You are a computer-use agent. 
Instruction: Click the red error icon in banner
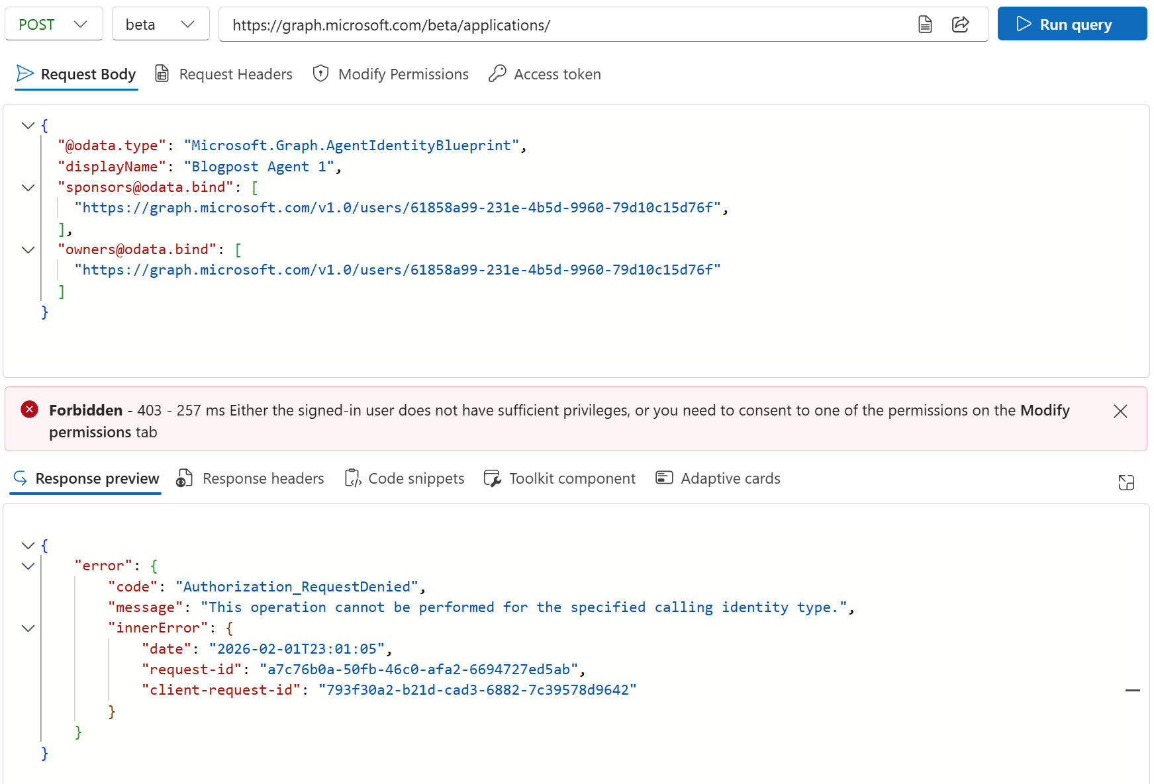pos(29,410)
